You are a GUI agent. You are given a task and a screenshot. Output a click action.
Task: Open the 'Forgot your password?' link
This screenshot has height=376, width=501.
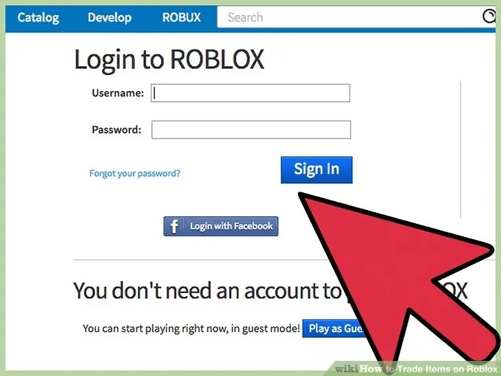tap(134, 174)
